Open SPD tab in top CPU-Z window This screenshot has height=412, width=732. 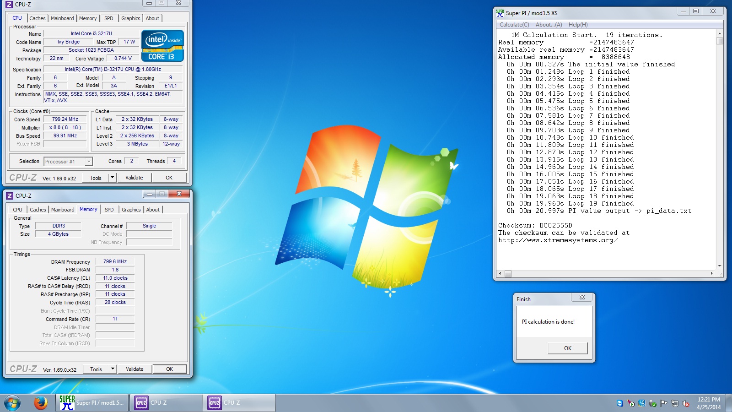(x=109, y=18)
